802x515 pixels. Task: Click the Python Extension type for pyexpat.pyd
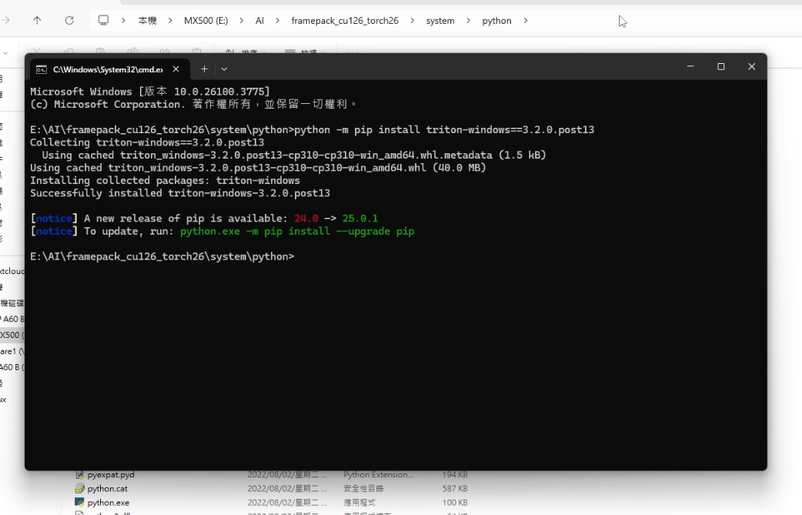379,475
